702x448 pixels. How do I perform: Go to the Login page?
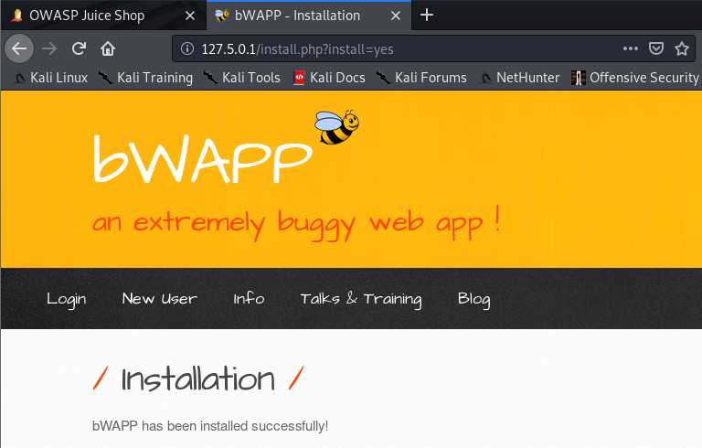pos(66,299)
